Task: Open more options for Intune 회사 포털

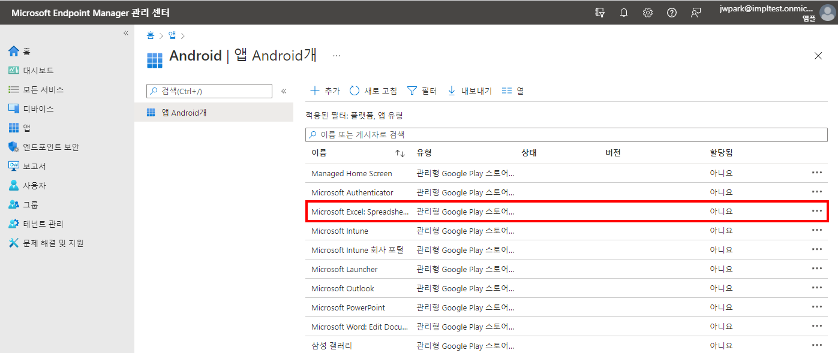Action: pos(816,249)
